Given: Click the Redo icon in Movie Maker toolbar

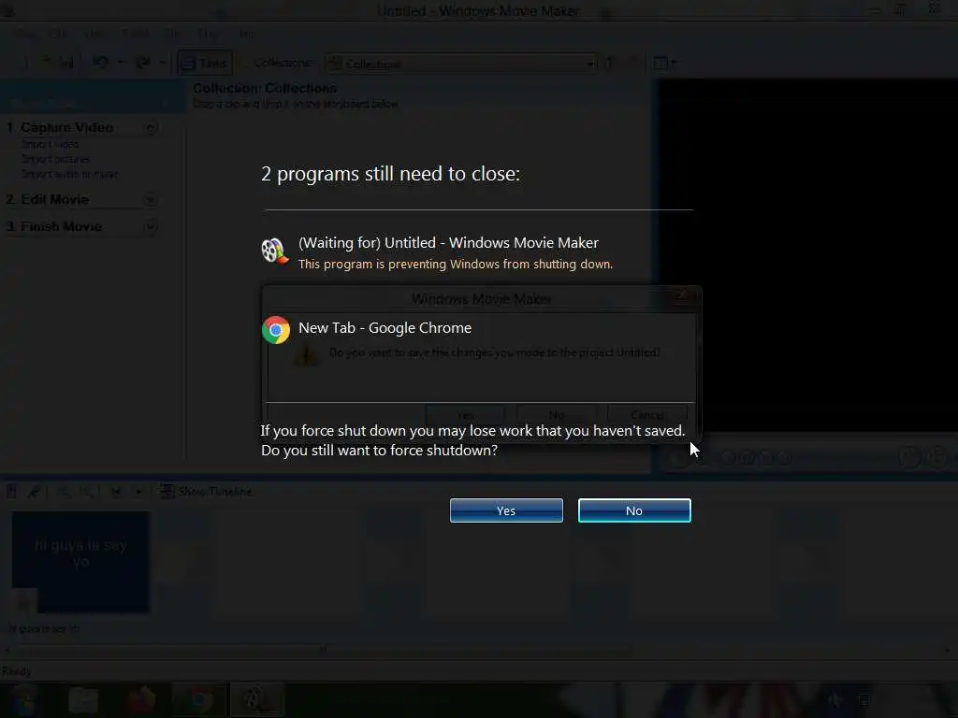Looking at the screenshot, I should click(143, 63).
